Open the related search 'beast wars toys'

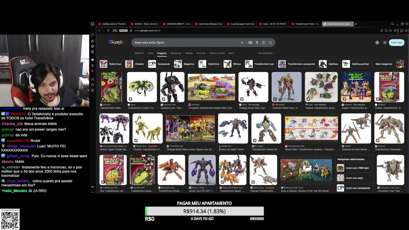pos(355,178)
